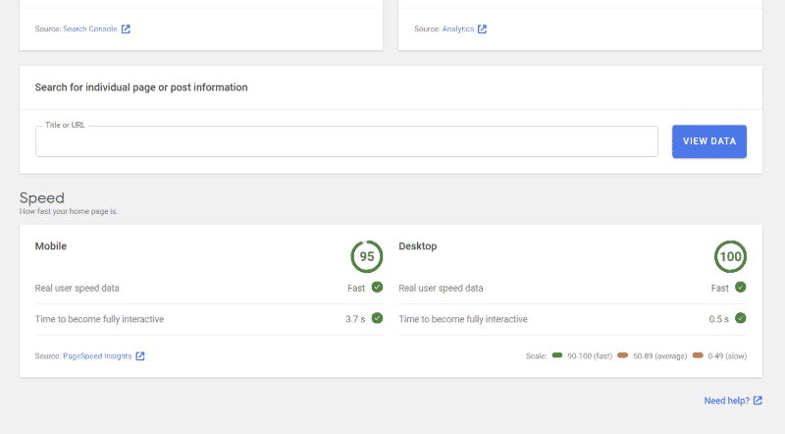
Task: Click 'How fast your home page is.' subtitle
Action: point(69,211)
